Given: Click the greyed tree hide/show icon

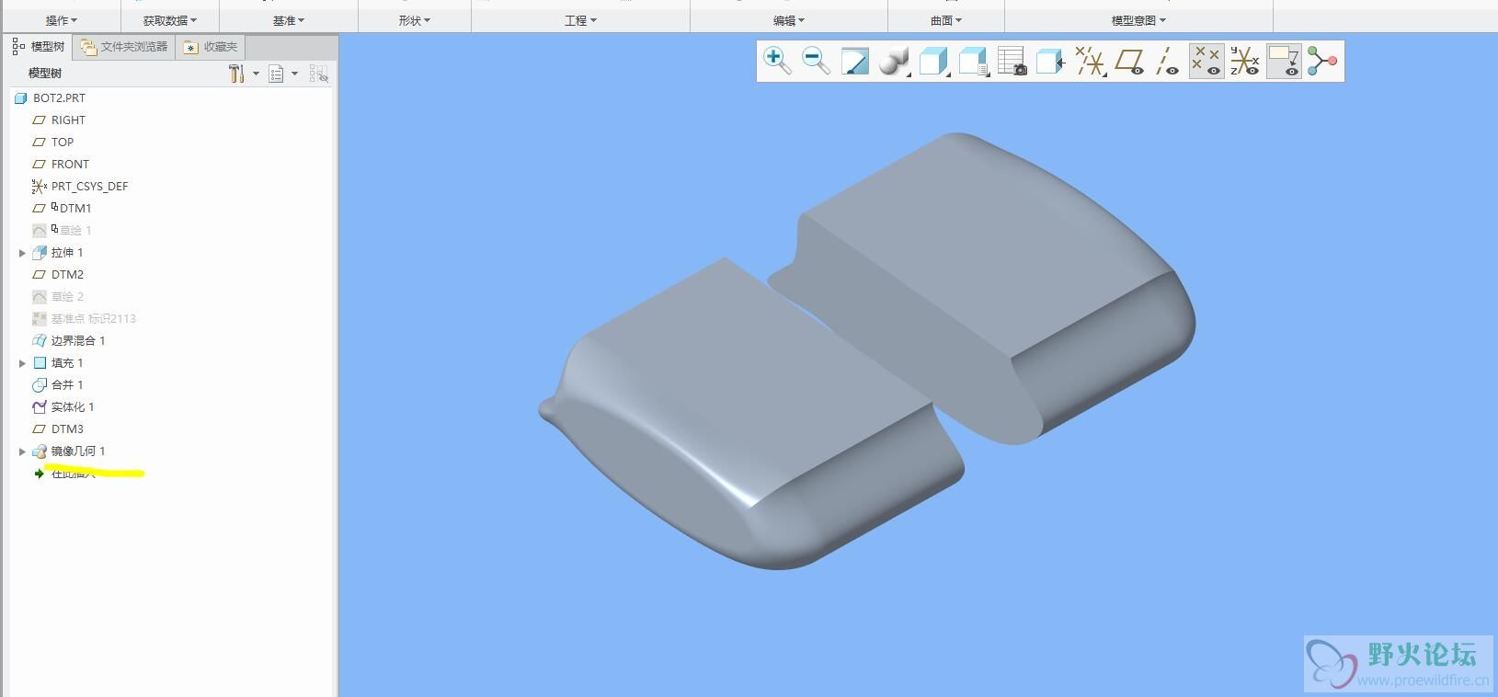Looking at the screenshot, I should 318,74.
